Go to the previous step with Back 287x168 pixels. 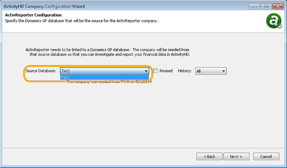pyautogui.click(x=209, y=157)
